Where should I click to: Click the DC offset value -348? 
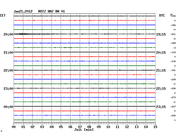(173, 16)
